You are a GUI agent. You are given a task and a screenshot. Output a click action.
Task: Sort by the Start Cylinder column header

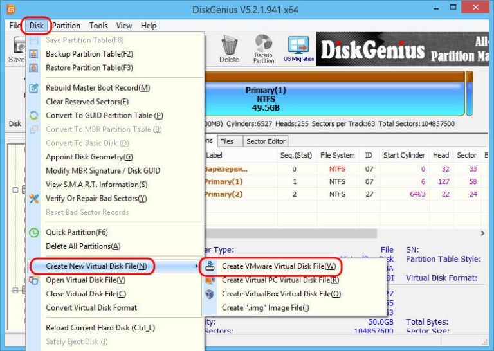pos(403,155)
